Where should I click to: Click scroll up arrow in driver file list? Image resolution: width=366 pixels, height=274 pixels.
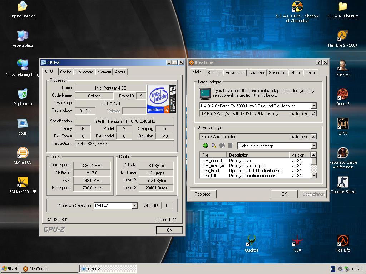pyautogui.click(x=314, y=155)
